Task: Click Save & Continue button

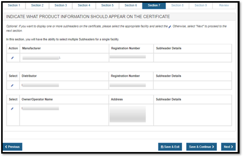Action: (x=202, y=147)
